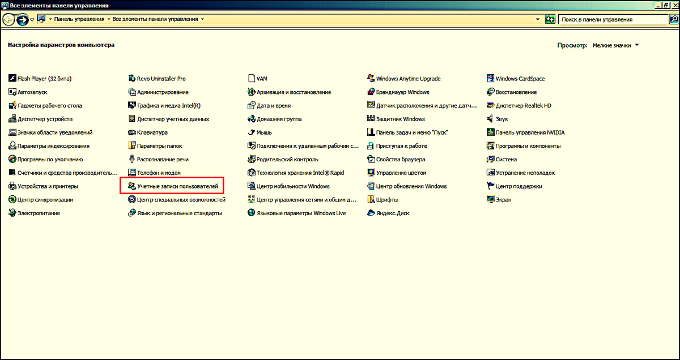Viewport: 680px width, 360px height.
Task: Open Центр обновления Windows link
Action: pos(411,186)
